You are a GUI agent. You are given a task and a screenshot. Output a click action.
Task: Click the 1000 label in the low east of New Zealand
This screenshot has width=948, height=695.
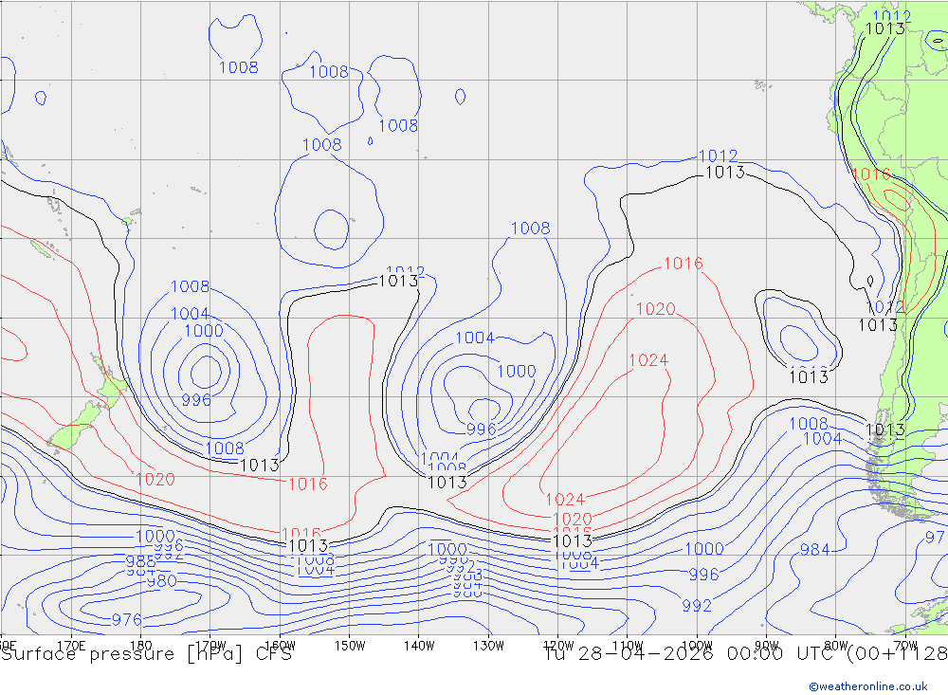pos(204,331)
